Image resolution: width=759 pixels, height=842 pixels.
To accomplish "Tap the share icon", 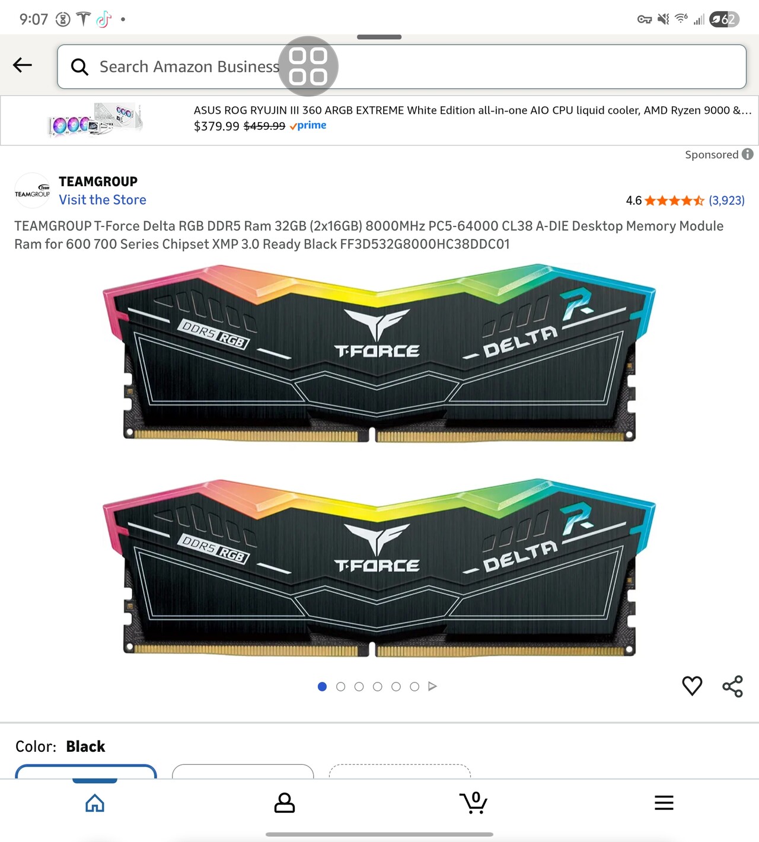I will pos(733,686).
